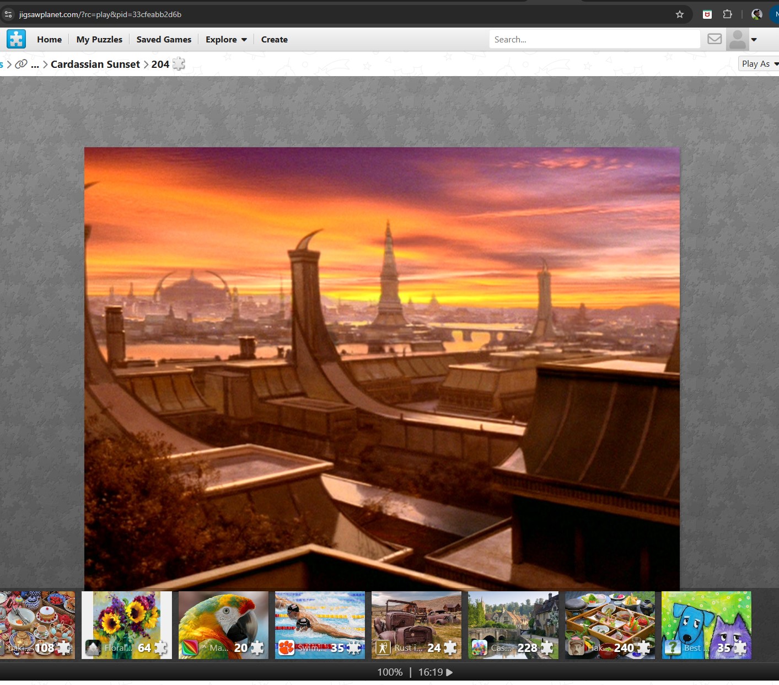Screen dimensions: 779x685
Task: Open the 108-piece baking puzzle thumbnail
Action: pyautogui.click(x=37, y=625)
